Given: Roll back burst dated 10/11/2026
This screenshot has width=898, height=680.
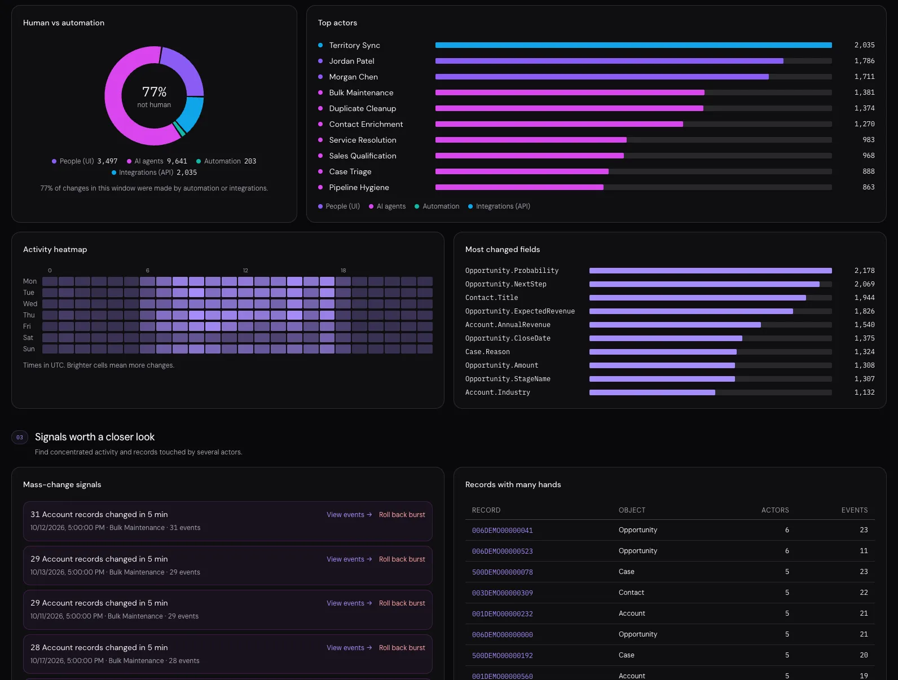Looking at the screenshot, I should coord(402,603).
